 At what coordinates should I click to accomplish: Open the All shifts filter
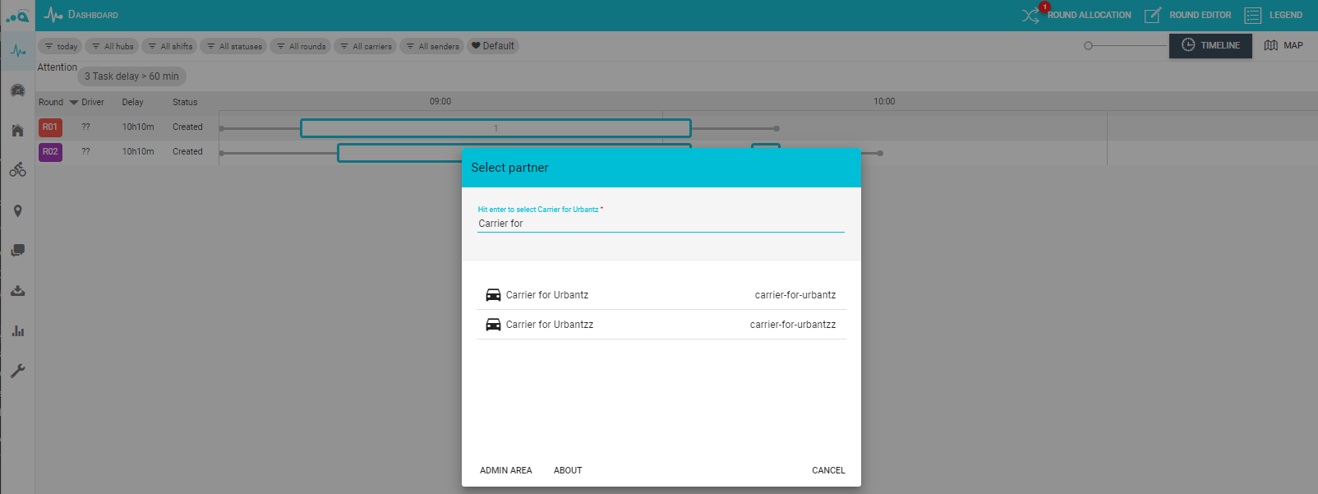pyautogui.click(x=170, y=46)
